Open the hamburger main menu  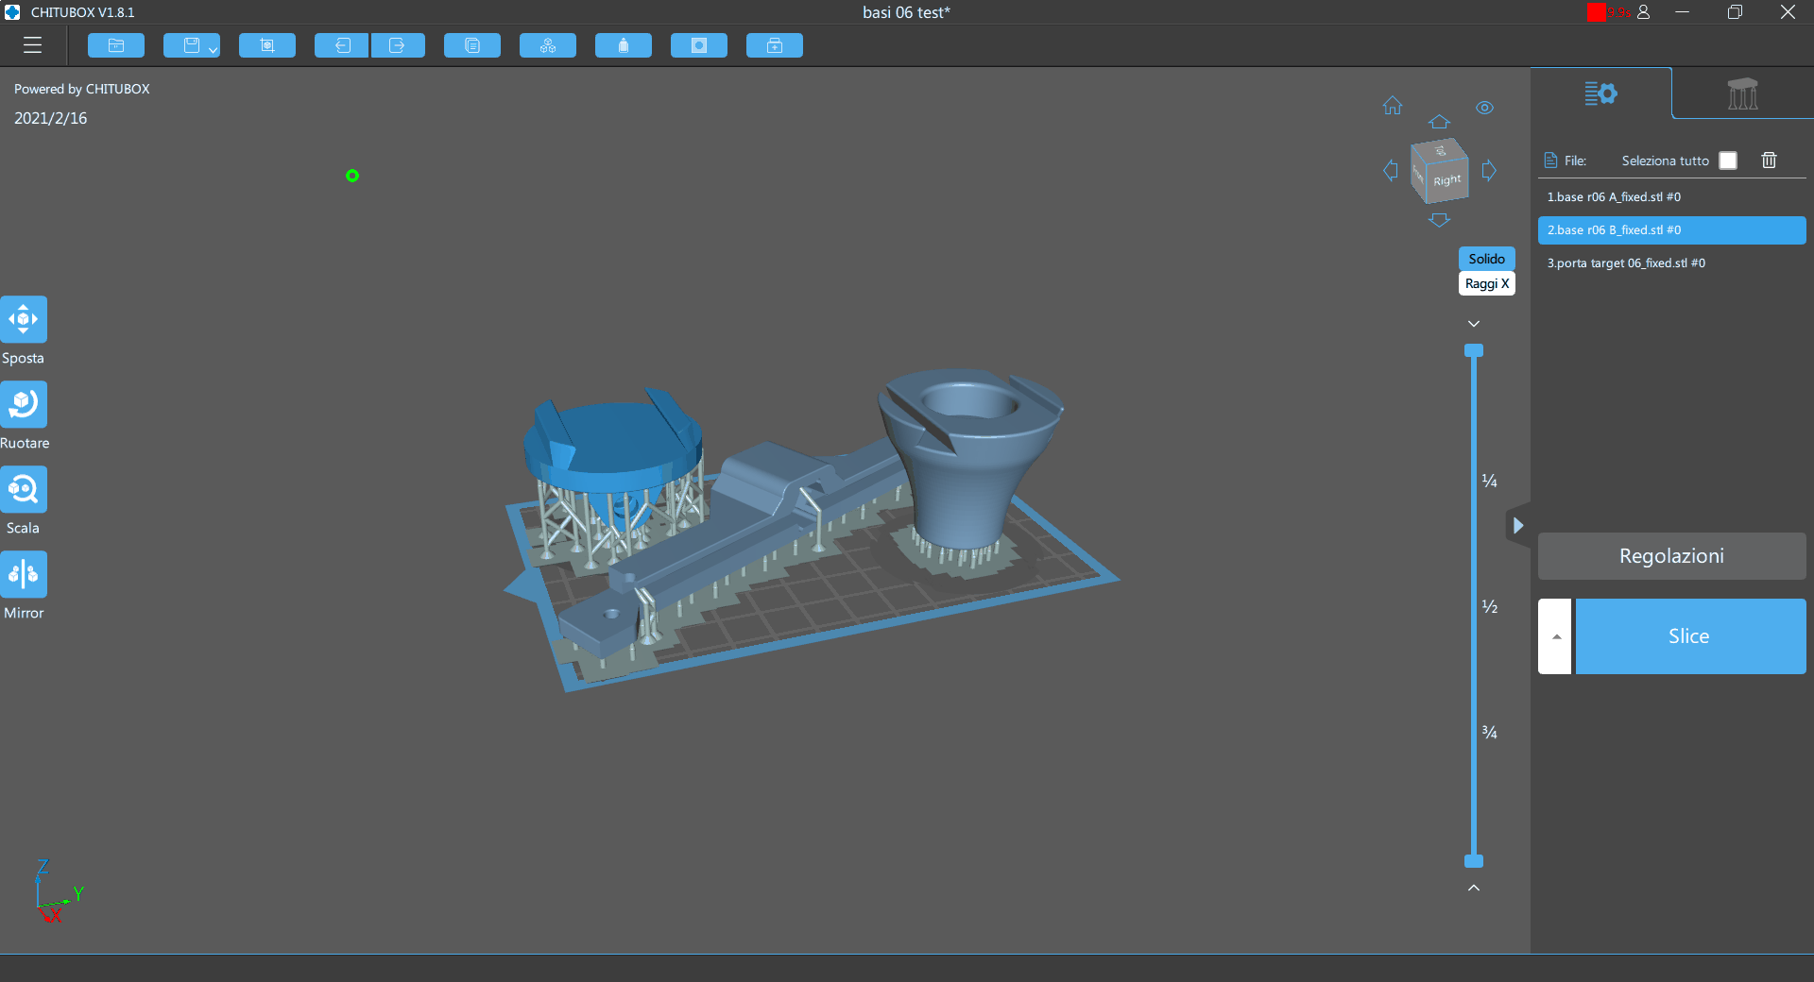[33, 45]
